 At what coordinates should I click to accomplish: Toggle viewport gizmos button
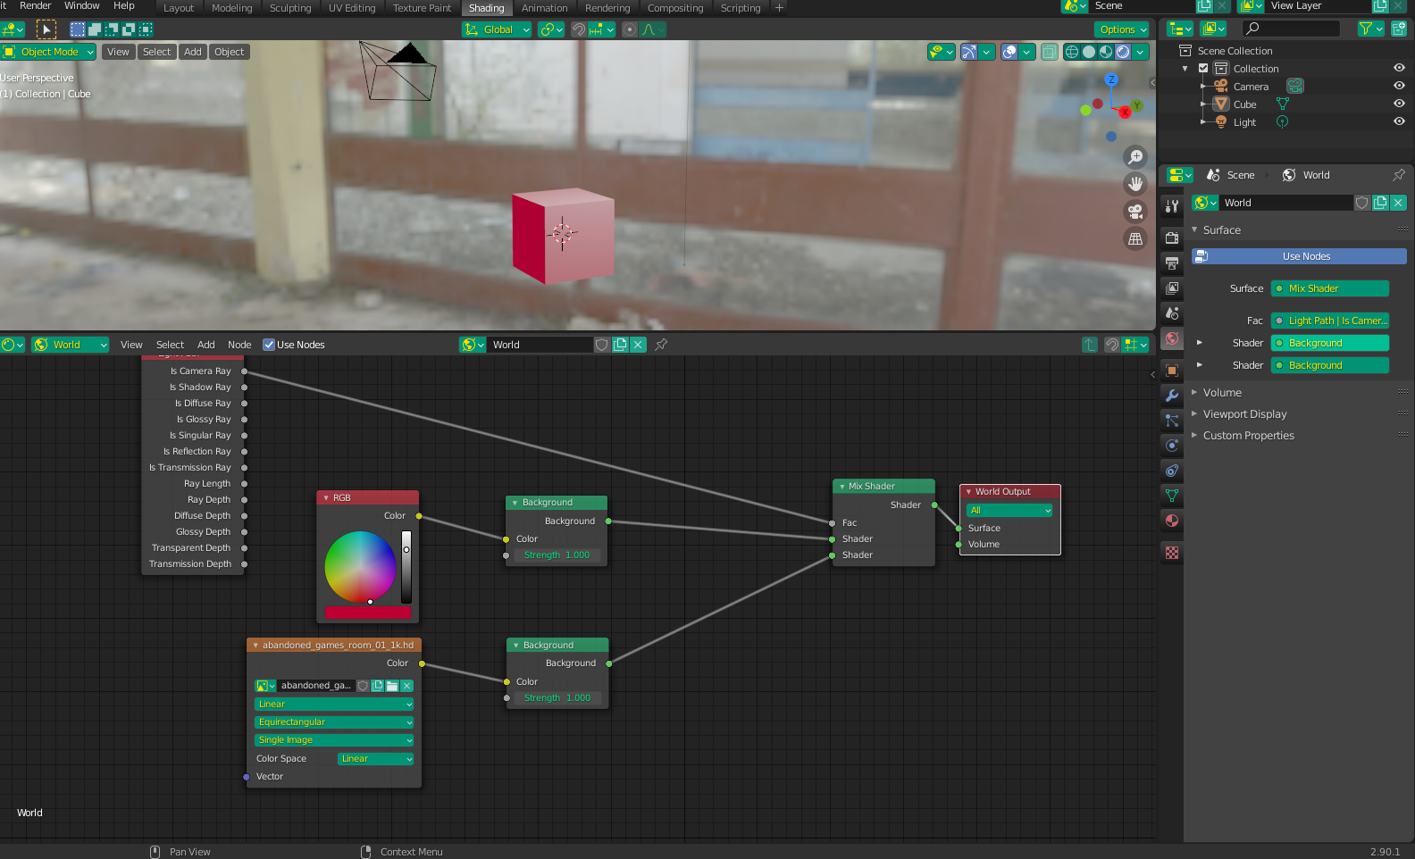coord(969,52)
